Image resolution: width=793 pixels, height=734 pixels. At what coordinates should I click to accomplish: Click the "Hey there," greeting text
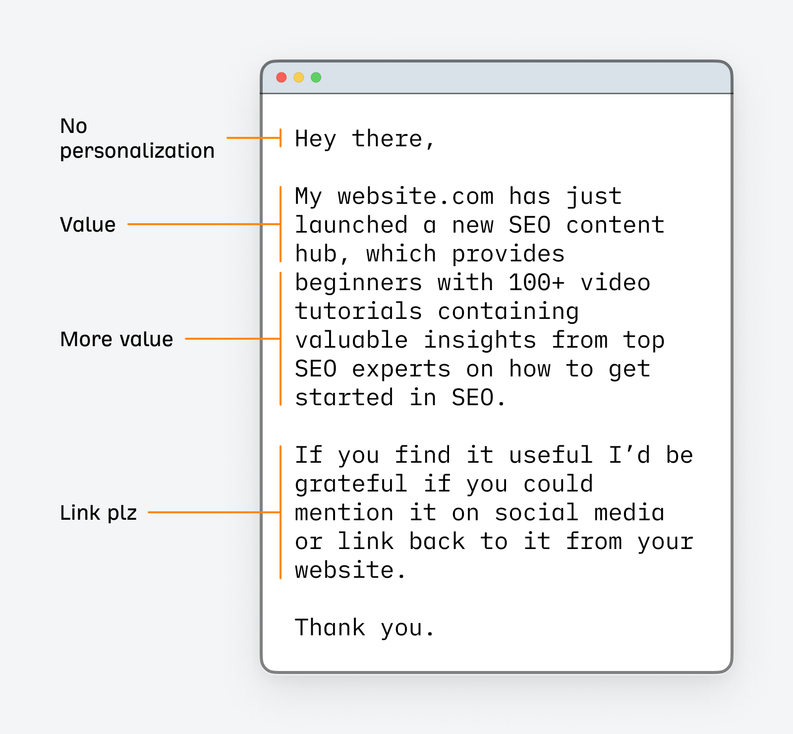(365, 138)
